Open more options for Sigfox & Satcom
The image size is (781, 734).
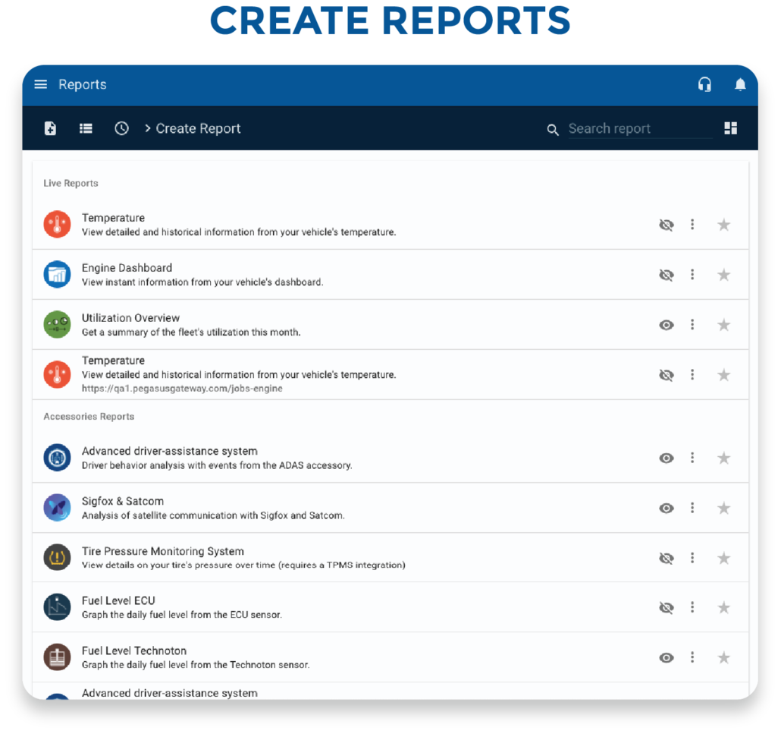coord(692,508)
